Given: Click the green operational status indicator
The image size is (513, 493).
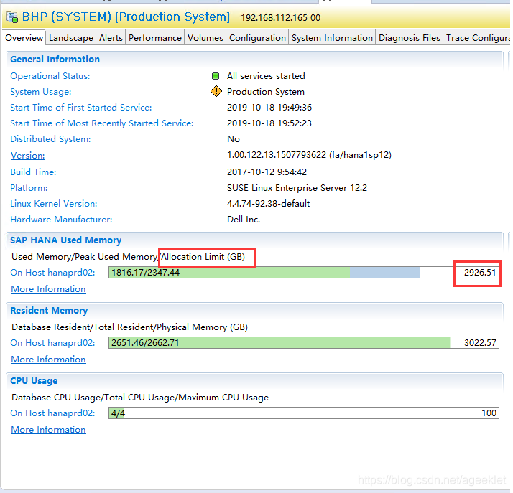Looking at the screenshot, I should pos(216,76).
